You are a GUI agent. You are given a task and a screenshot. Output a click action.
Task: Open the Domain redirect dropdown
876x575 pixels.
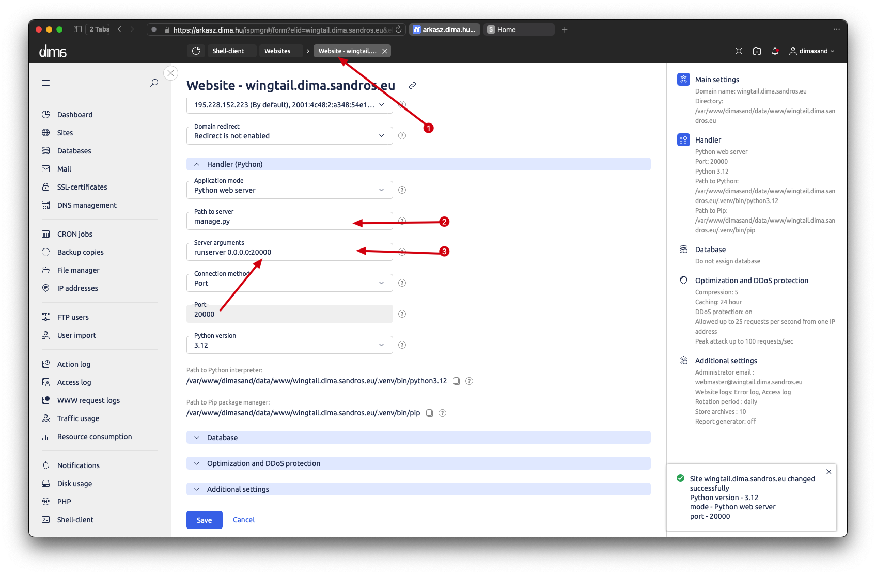click(x=289, y=136)
